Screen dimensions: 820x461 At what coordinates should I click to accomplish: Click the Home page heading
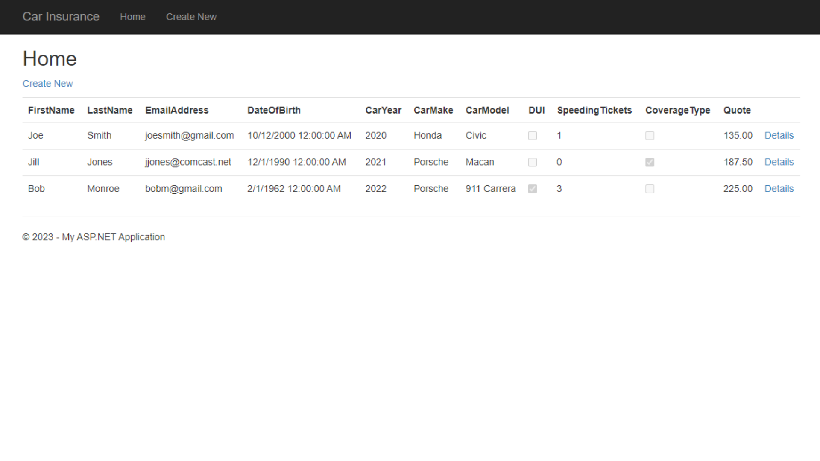coord(50,58)
